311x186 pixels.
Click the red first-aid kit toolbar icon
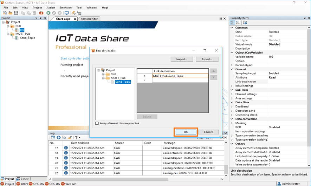[x=41, y=13]
